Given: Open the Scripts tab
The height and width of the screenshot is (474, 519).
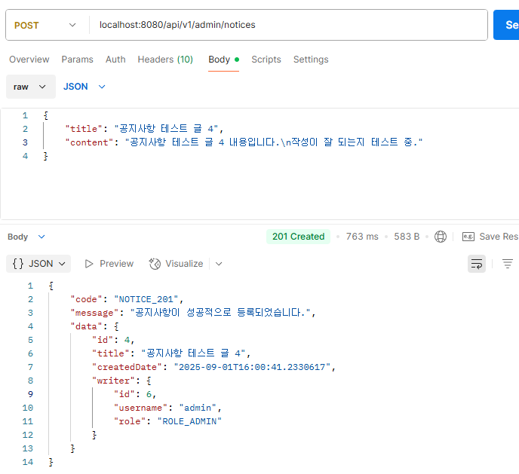Looking at the screenshot, I should [266, 60].
